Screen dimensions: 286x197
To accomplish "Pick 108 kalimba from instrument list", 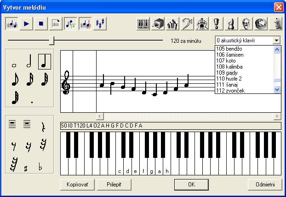I will 245,67.
